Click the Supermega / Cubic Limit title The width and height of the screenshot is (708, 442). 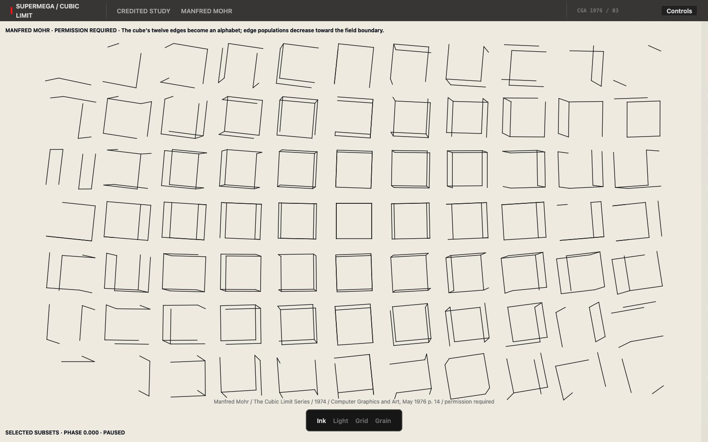point(47,11)
